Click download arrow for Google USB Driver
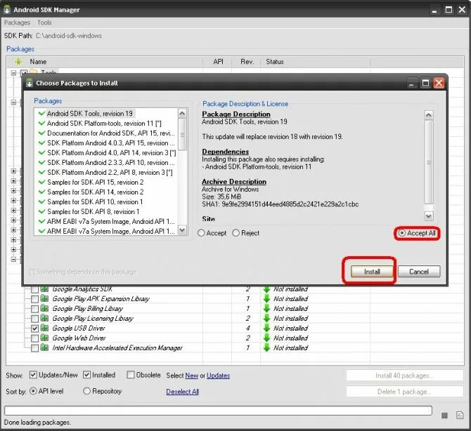Image resolution: width=471 pixels, height=431 pixels. point(266,328)
